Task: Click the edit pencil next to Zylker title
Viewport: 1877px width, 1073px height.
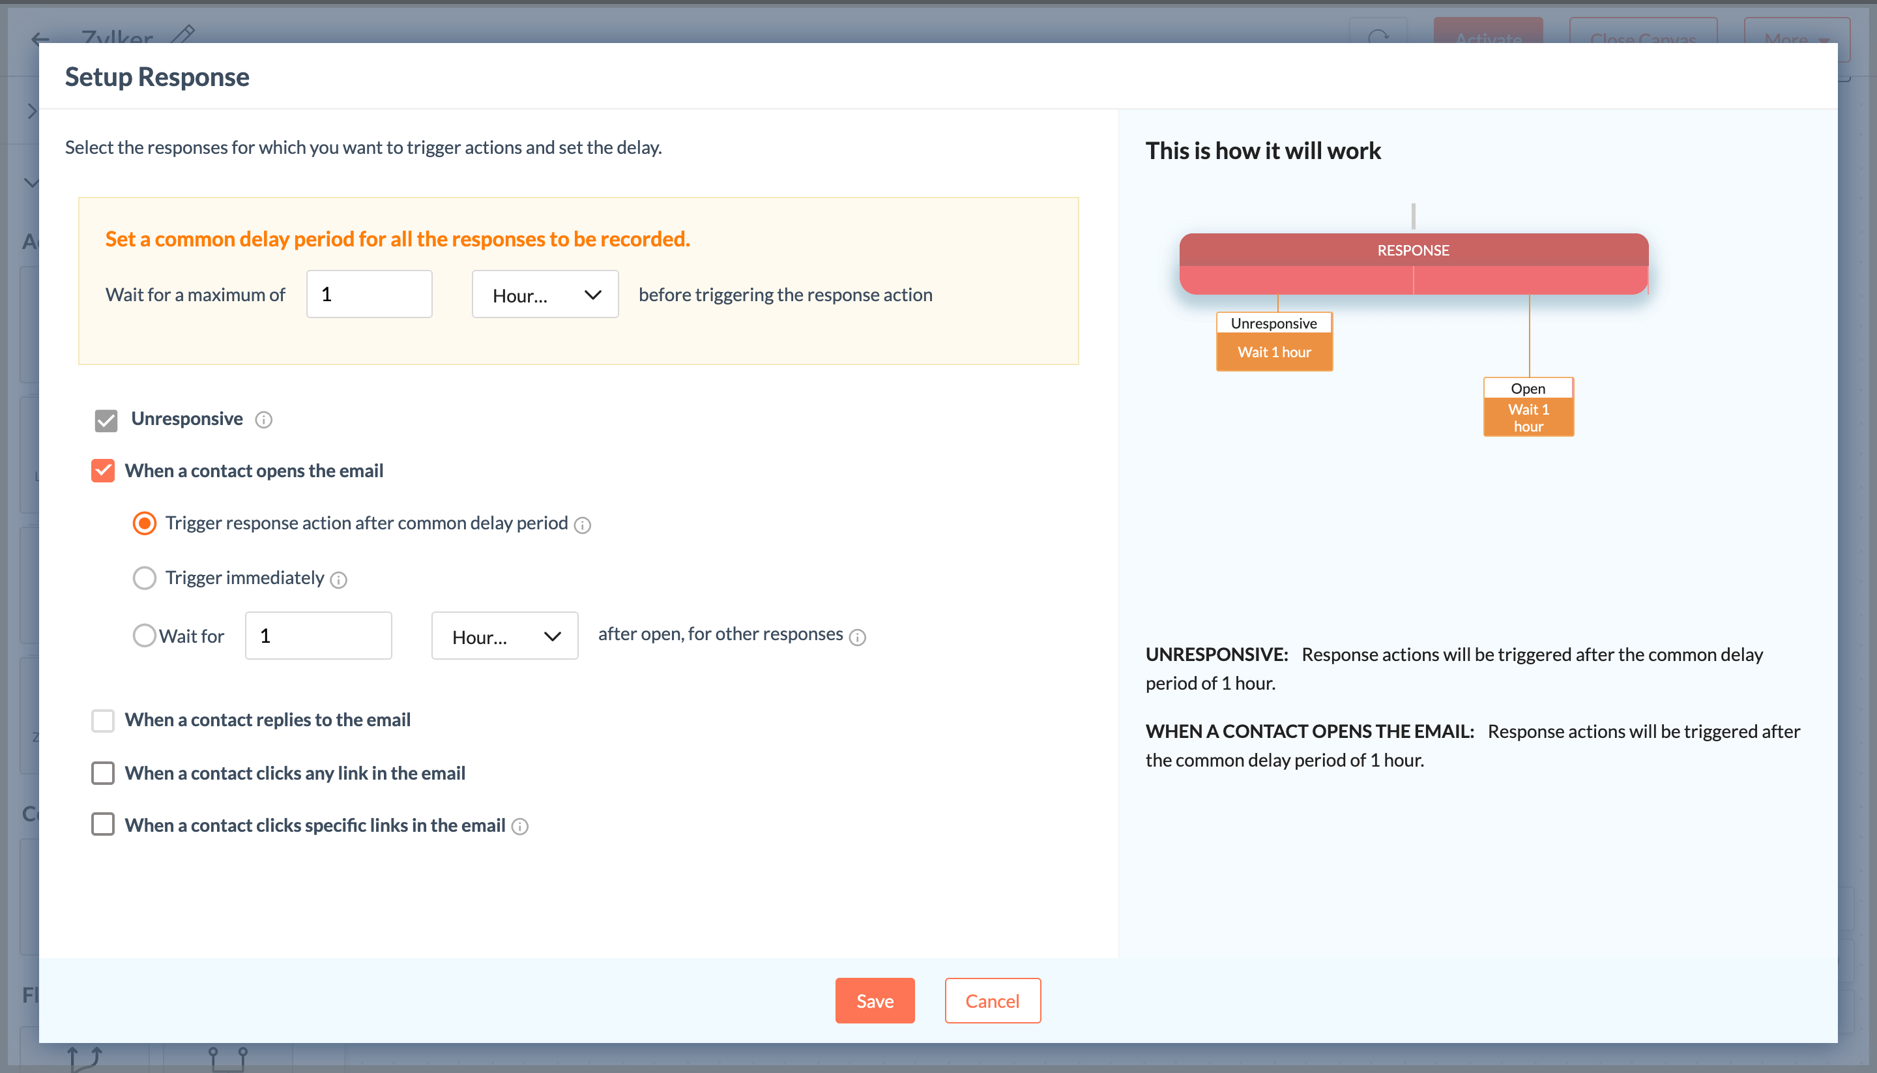Action: 182,35
